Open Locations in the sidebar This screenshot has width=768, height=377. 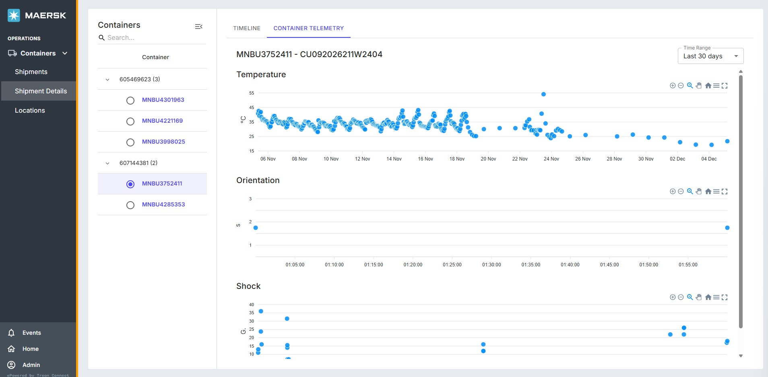30,110
